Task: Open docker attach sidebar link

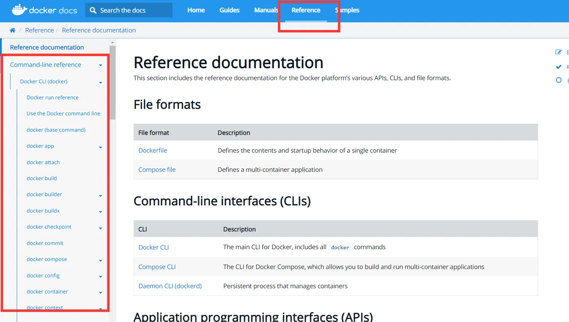Action: (43, 162)
